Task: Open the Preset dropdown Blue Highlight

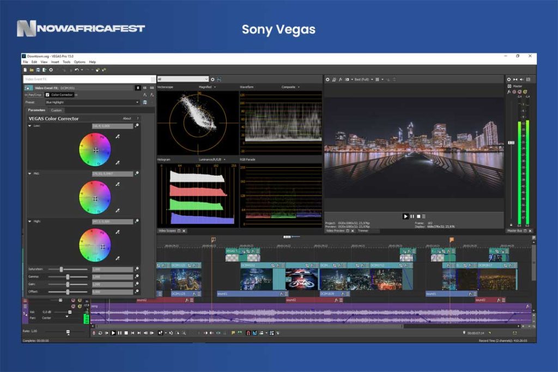Action: (x=92, y=102)
